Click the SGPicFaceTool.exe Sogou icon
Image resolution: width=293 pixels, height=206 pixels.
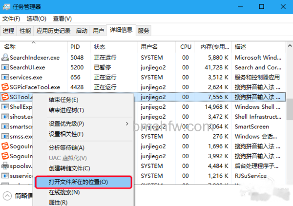(5, 87)
